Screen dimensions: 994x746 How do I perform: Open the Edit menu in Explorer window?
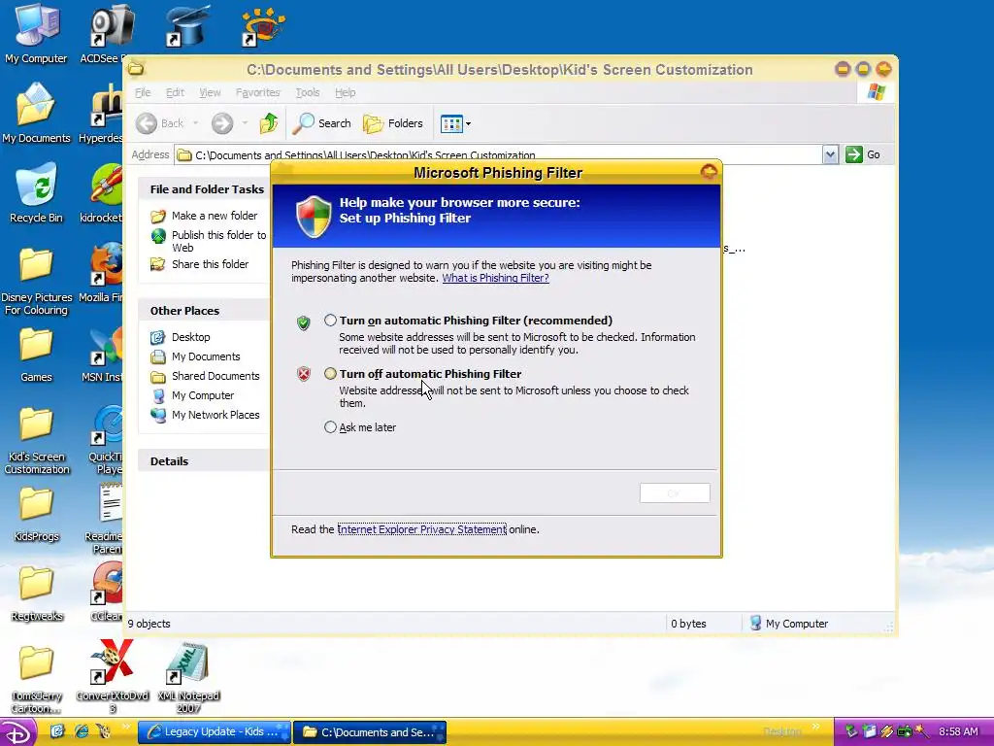175,92
